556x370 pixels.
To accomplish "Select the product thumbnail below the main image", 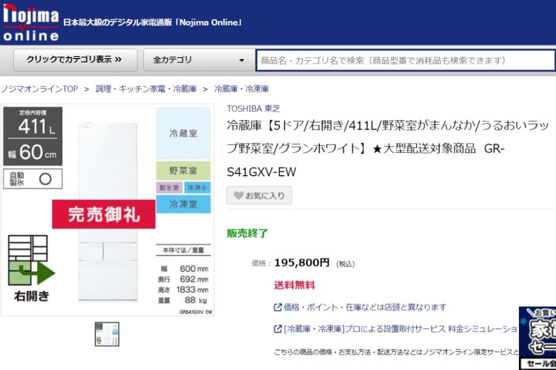I will [x=107, y=333].
